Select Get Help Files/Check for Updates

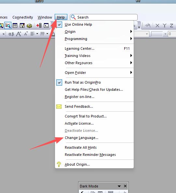pyautogui.click(x=94, y=90)
